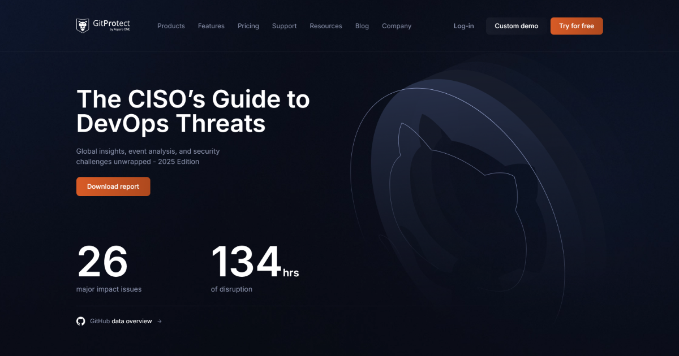Click the GitProtect panther logo icon

click(x=84, y=25)
